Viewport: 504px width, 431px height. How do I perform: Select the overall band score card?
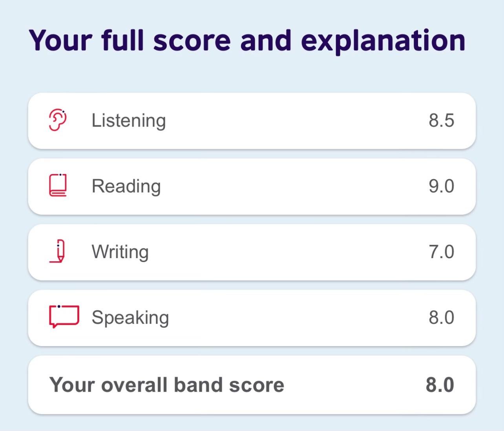pyautogui.click(x=252, y=385)
